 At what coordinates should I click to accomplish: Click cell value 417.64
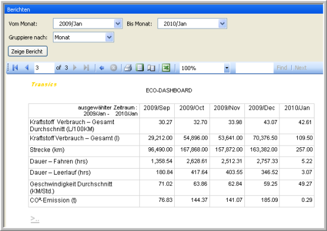(x=199, y=172)
